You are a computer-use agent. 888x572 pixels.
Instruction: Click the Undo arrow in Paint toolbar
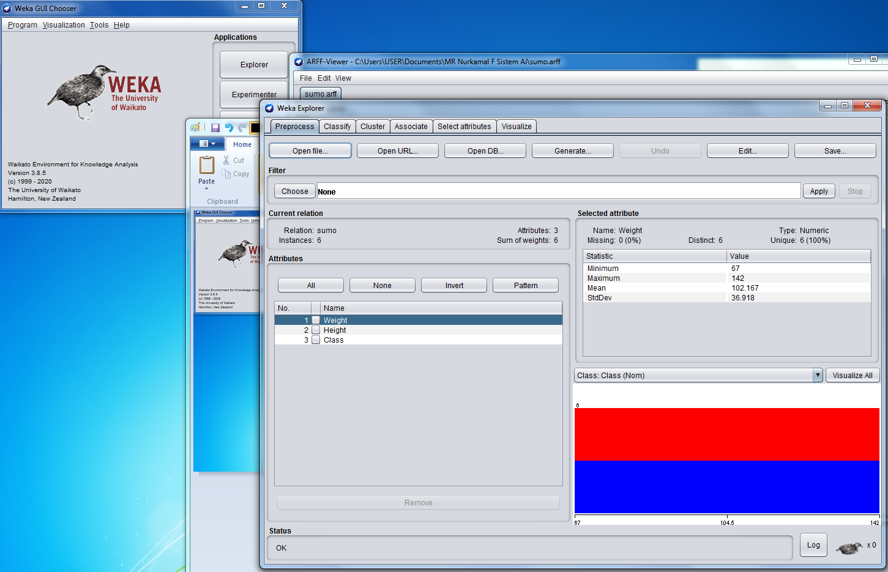229,127
